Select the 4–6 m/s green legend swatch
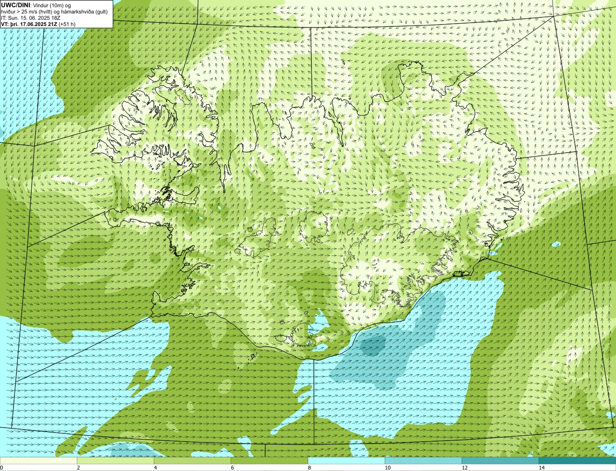Viewport: 616px width, 471px height. coord(192,460)
